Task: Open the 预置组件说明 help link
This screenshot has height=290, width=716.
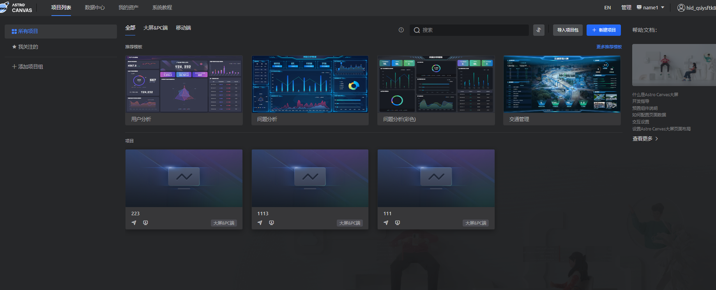Action: (x=645, y=108)
